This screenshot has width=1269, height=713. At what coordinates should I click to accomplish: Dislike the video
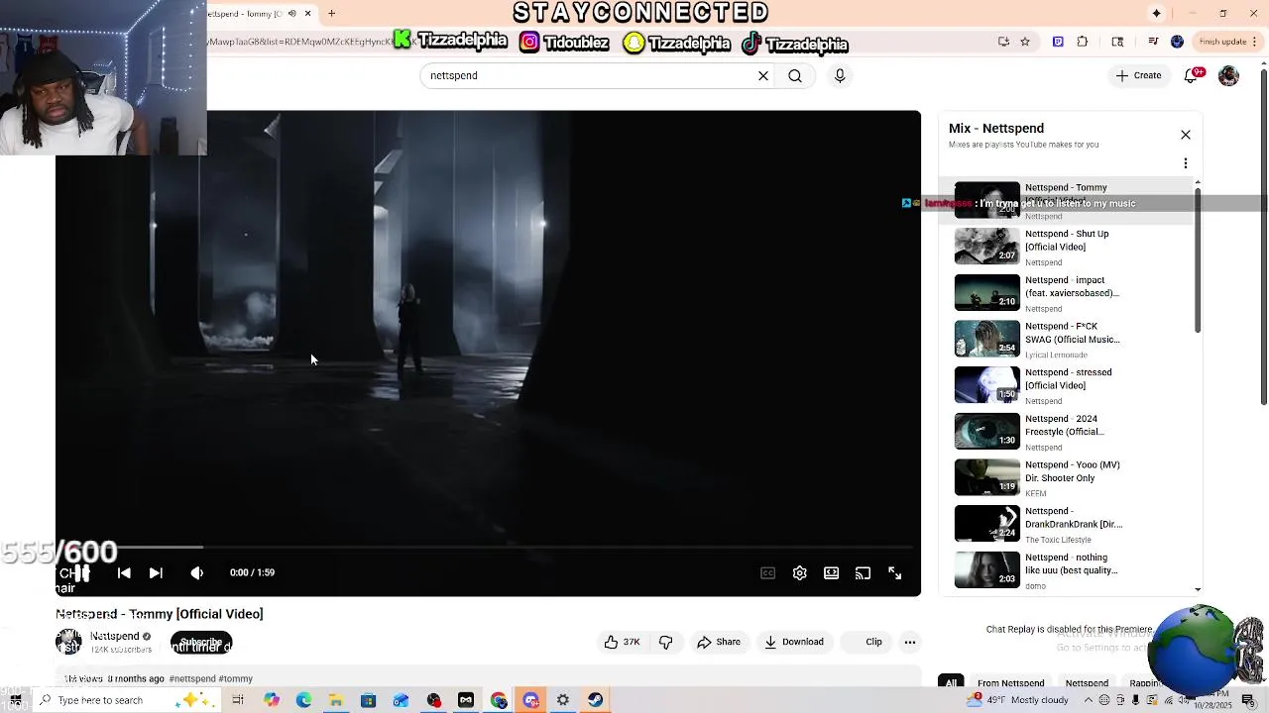(x=666, y=642)
